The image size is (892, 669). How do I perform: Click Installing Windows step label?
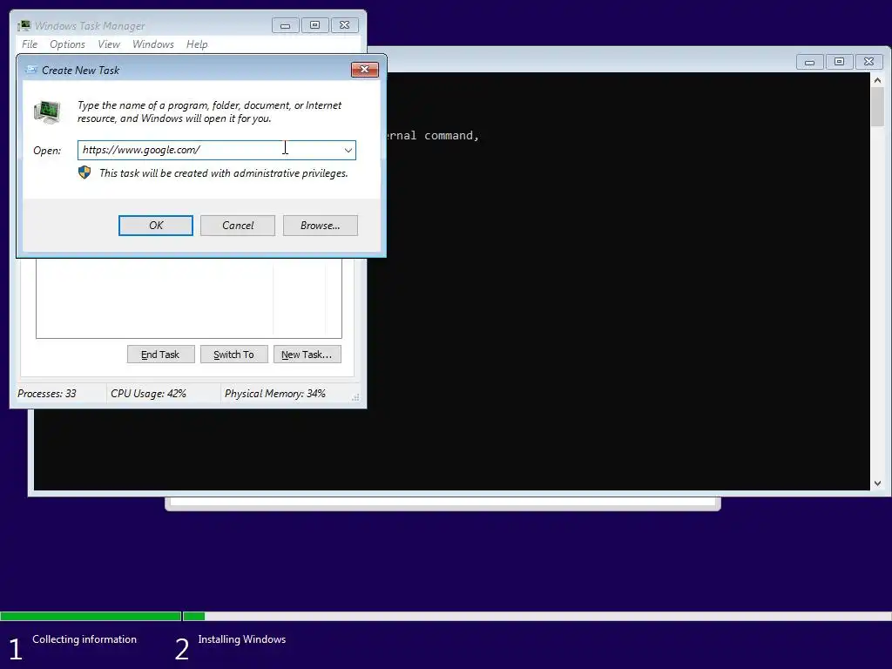coord(242,639)
